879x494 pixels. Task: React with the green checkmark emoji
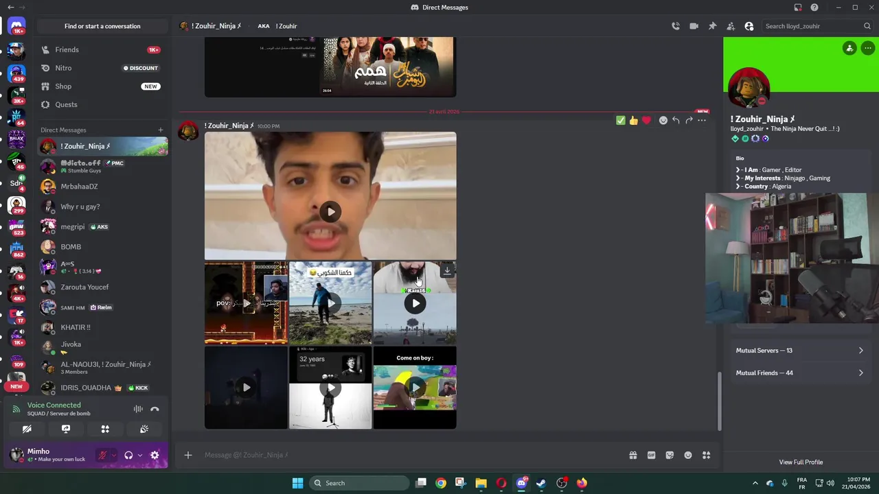pos(621,120)
